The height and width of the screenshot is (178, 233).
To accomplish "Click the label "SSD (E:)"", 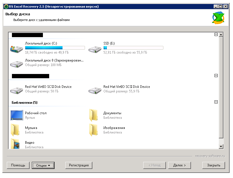I will pyautogui.click(x=109, y=43).
